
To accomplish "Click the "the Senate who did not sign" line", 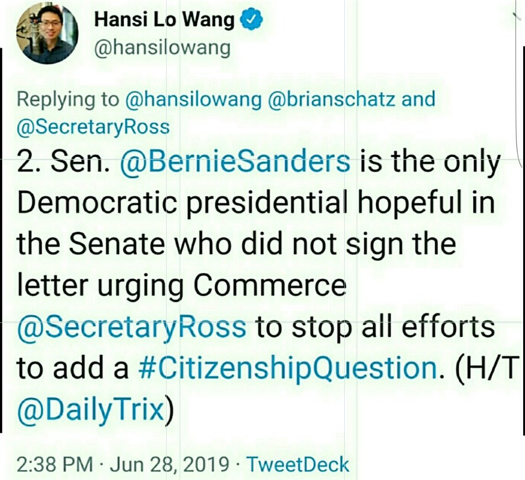I will 236,244.
